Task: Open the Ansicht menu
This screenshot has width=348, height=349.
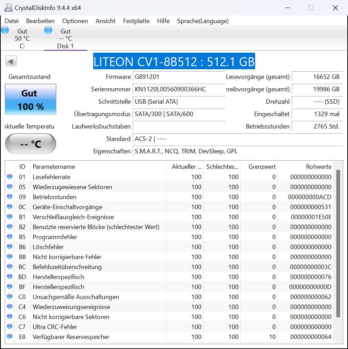Action: [x=106, y=21]
